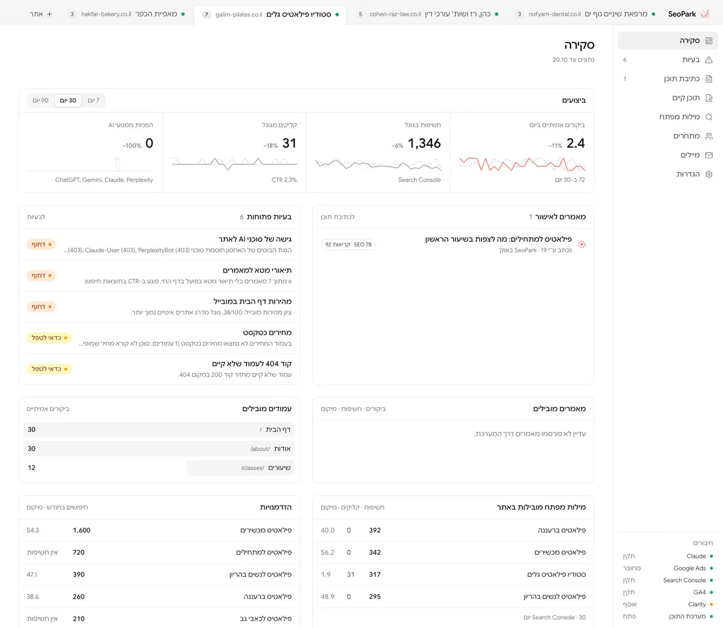Open the issue תיאורי מטא למאמרים
The image size is (723, 628).
coord(159,275)
